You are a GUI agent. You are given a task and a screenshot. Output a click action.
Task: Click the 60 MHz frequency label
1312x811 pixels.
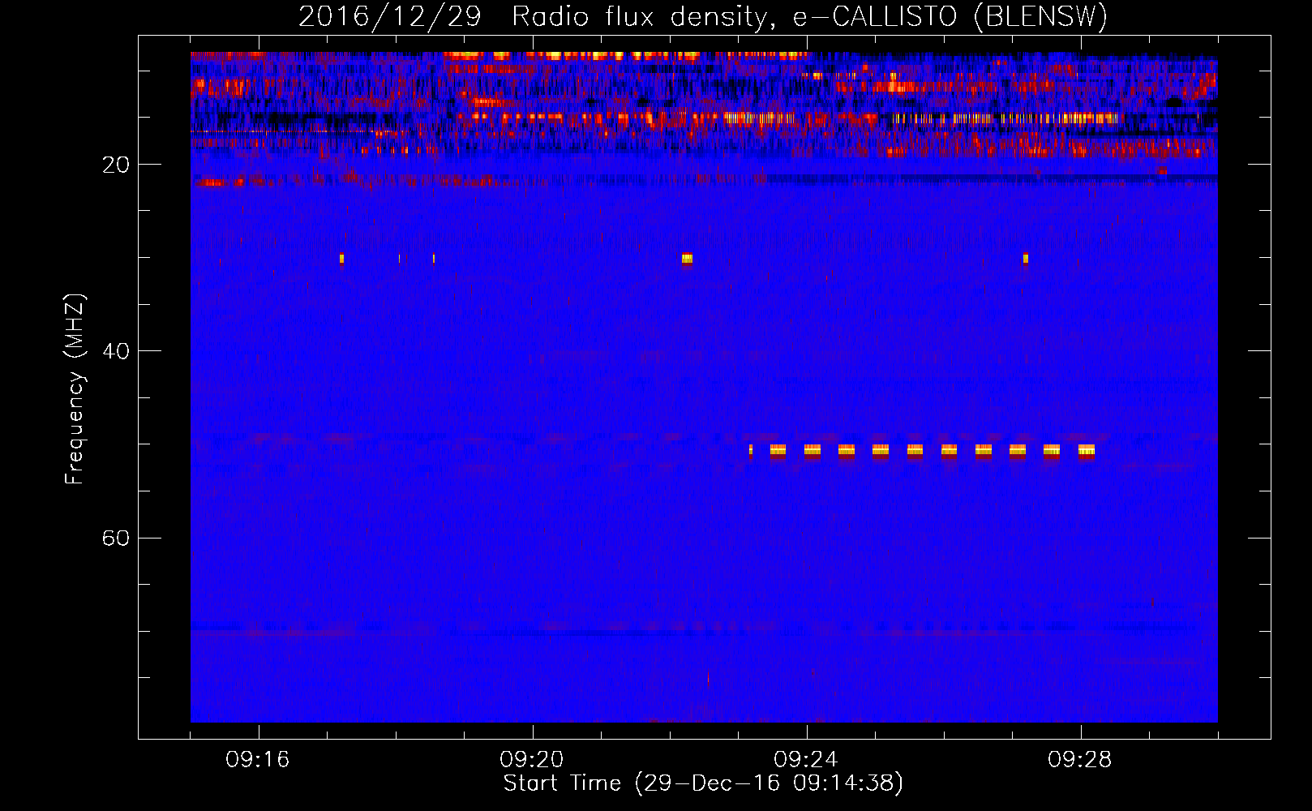(116, 538)
